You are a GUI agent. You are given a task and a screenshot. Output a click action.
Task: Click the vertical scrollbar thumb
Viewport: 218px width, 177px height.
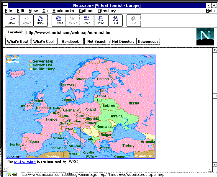(215, 96)
